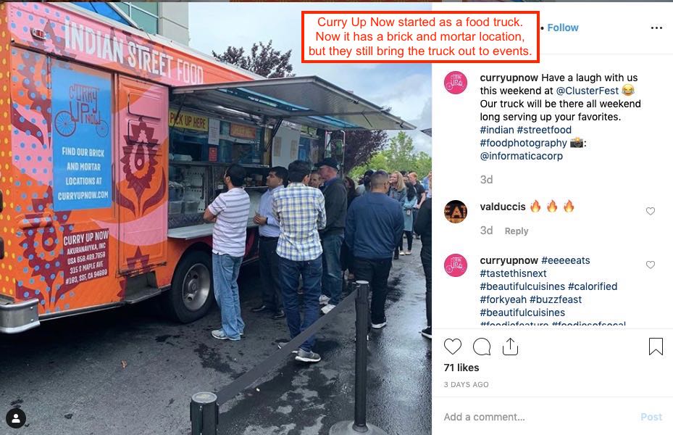Open the @informaticacorp mention
Image resolution: width=673 pixels, height=435 pixels.
(521, 156)
